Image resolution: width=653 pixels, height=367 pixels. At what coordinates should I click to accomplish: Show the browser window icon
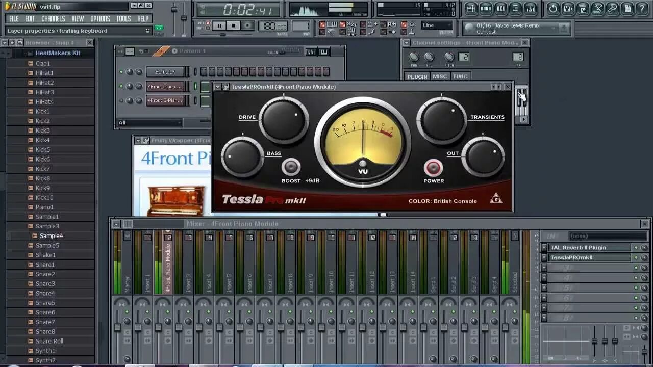click(x=515, y=9)
